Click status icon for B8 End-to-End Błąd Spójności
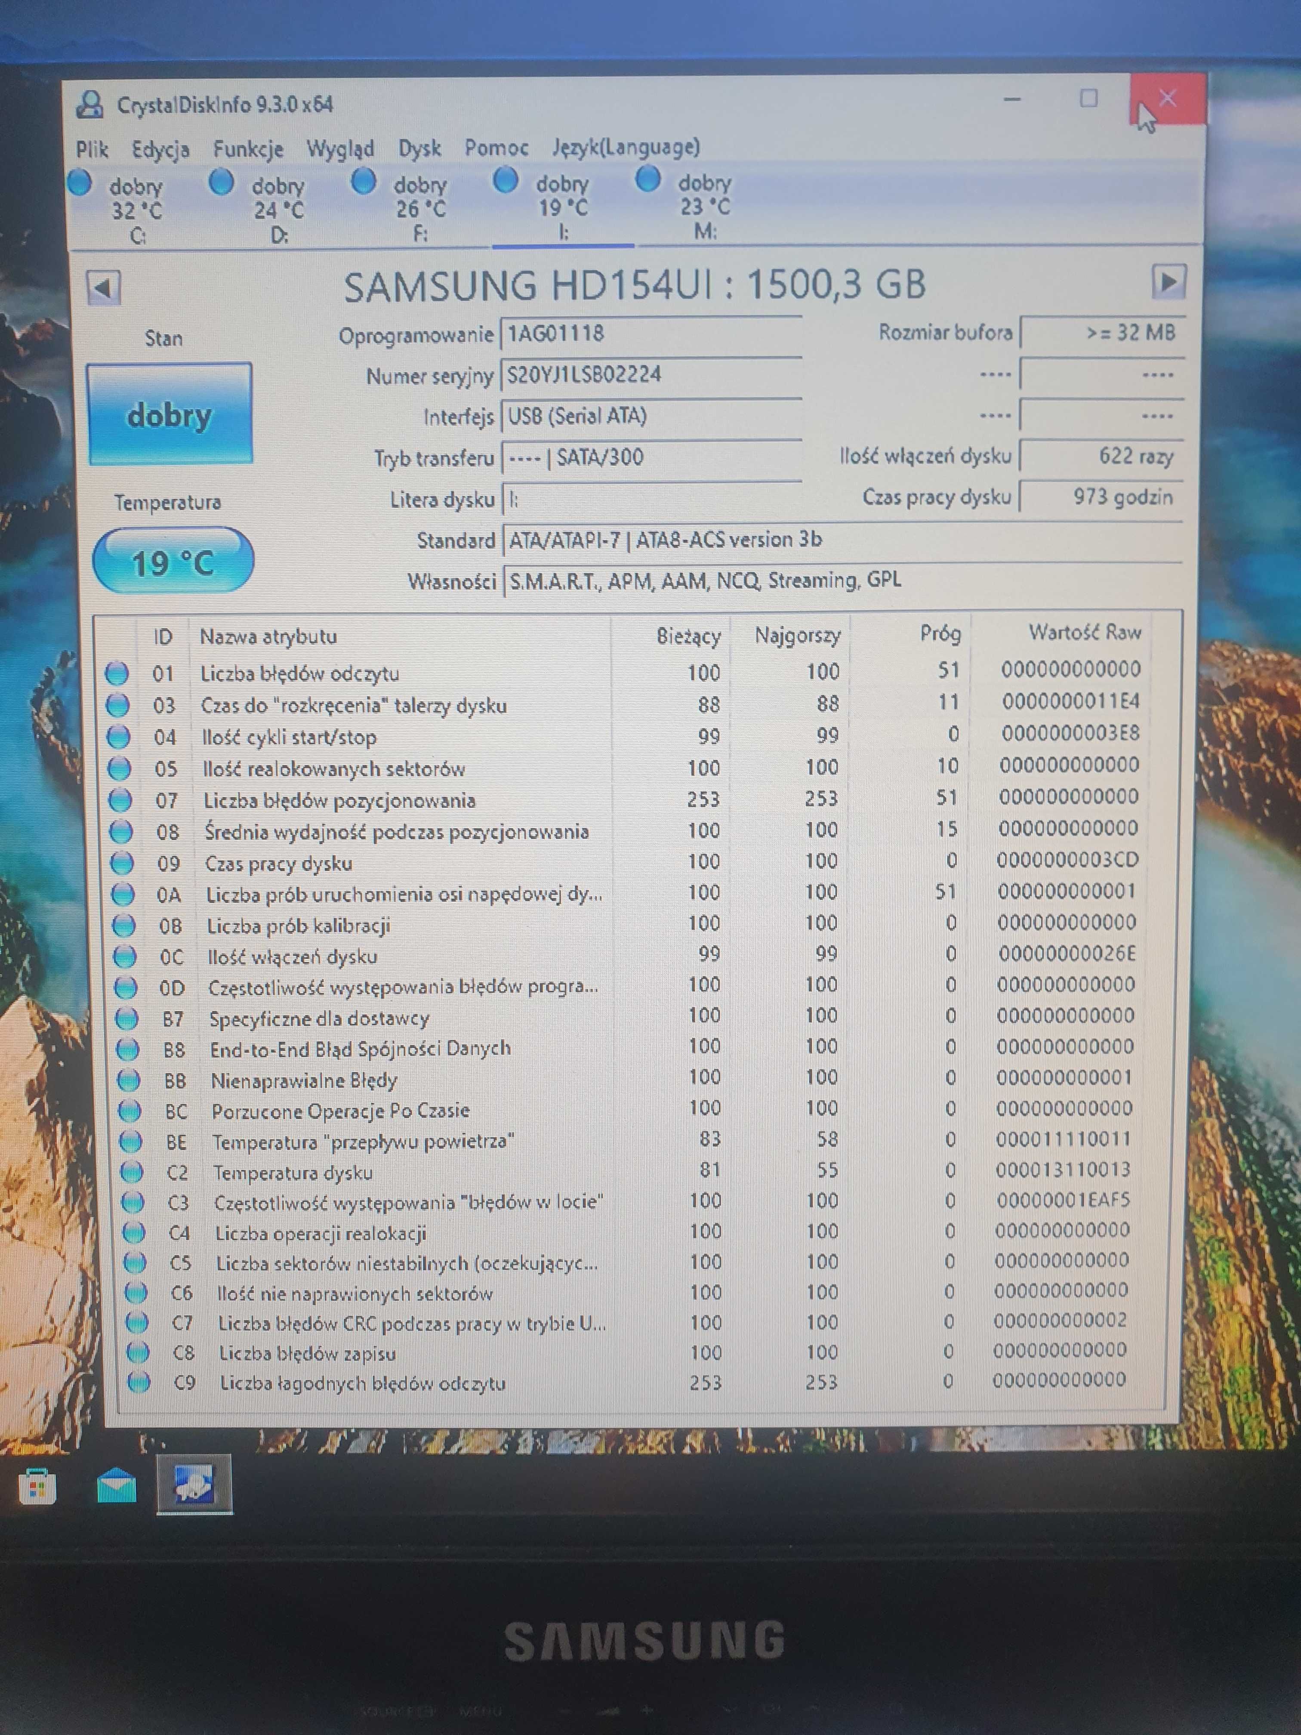Image resolution: width=1301 pixels, height=1735 pixels. pos(127,1049)
